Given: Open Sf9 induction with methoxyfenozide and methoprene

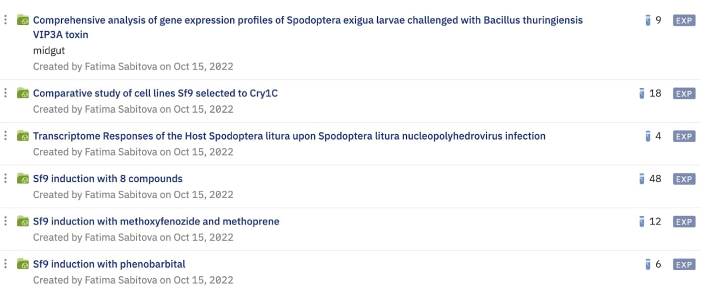Looking at the screenshot, I should [x=156, y=221].
